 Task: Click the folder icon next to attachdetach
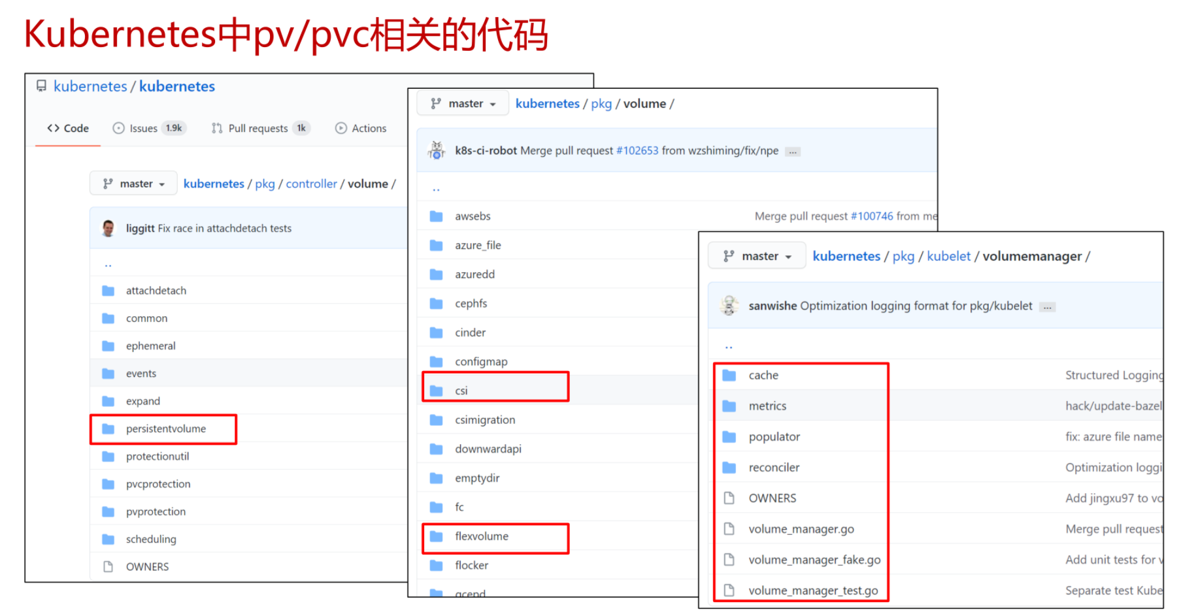tap(108, 291)
